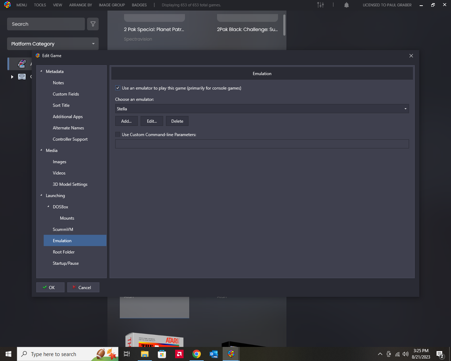The height and width of the screenshot is (361, 451).
Task: Open Outlook from taskbar
Action: pyautogui.click(x=214, y=354)
